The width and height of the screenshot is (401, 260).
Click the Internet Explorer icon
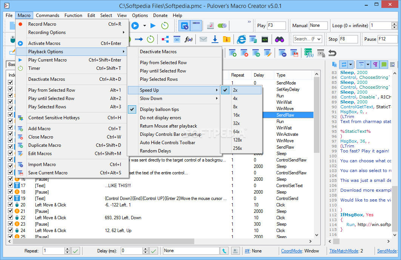pos(241,39)
